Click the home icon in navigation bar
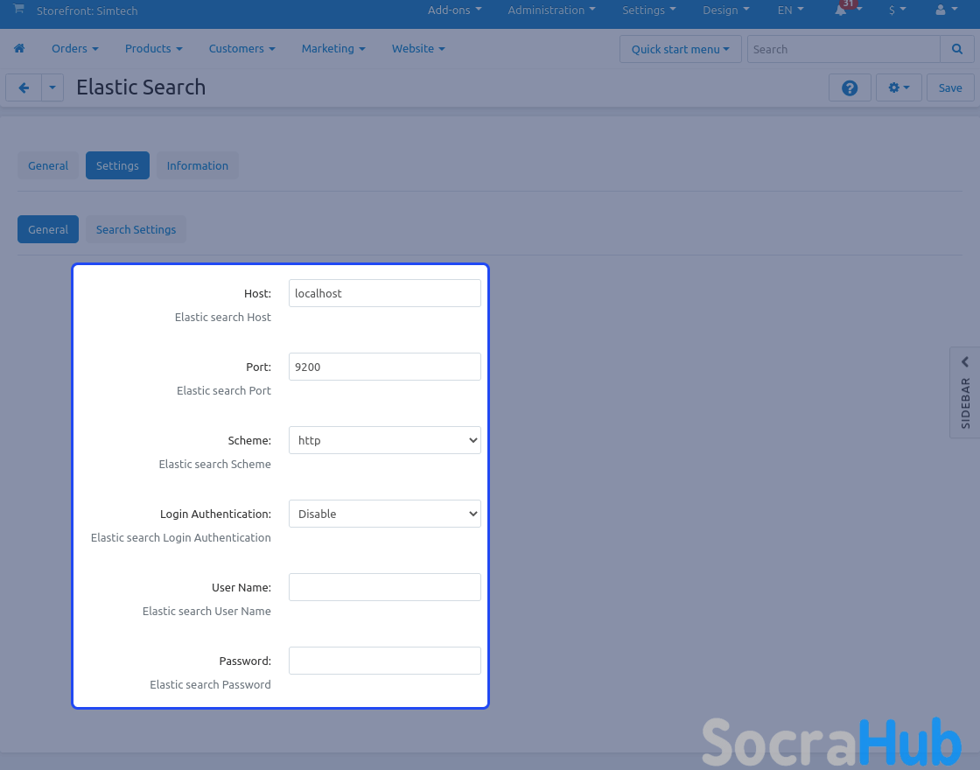 [19, 49]
